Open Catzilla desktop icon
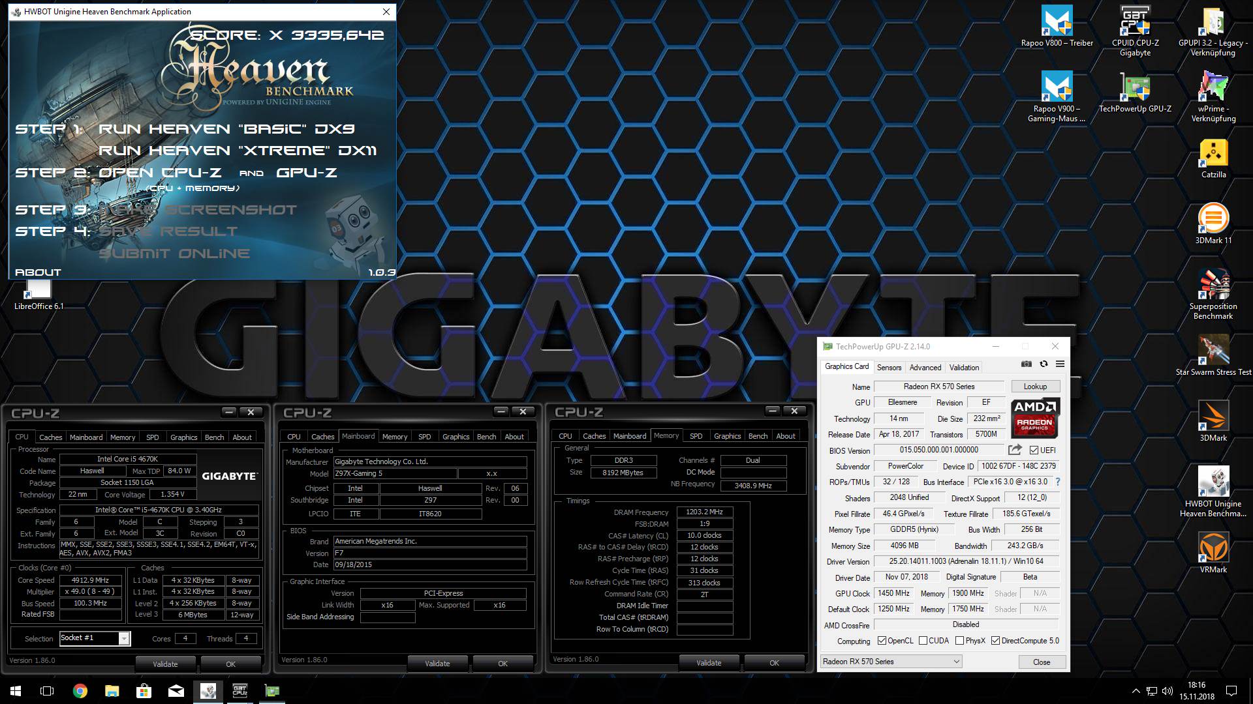1253x704 pixels. (1213, 158)
